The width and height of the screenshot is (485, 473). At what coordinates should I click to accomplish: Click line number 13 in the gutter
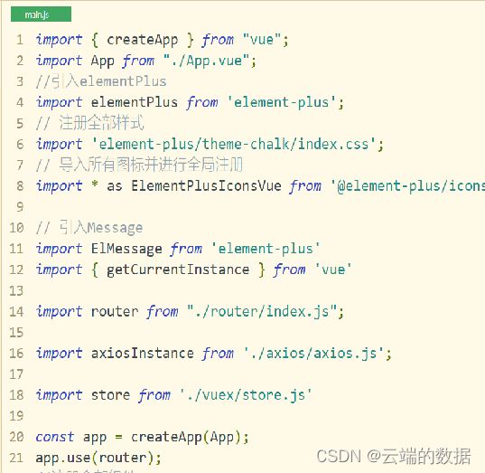pyautogui.click(x=16, y=290)
